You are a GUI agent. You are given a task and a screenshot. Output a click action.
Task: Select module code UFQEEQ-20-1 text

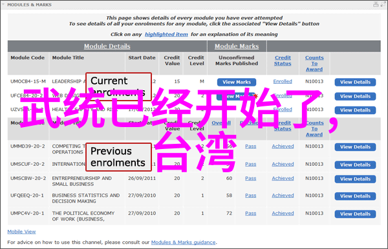(27, 195)
